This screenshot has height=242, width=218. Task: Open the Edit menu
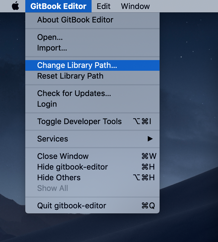tap(103, 6)
